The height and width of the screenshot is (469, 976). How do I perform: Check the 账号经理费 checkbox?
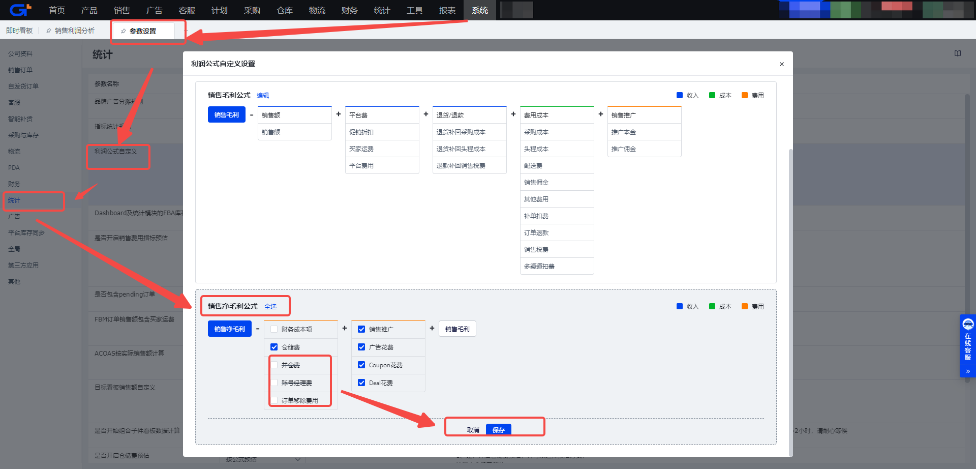point(274,383)
